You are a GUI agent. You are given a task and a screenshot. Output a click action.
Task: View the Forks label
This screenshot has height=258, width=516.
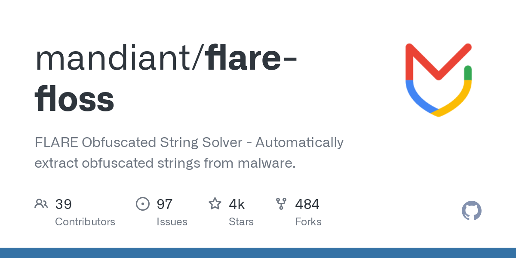[x=308, y=222]
